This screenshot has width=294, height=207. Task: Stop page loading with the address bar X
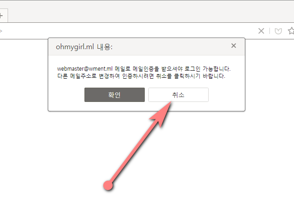click(x=261, y=31)
